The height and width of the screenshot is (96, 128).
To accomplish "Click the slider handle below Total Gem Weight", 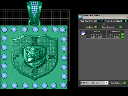I will pos(104,24).
